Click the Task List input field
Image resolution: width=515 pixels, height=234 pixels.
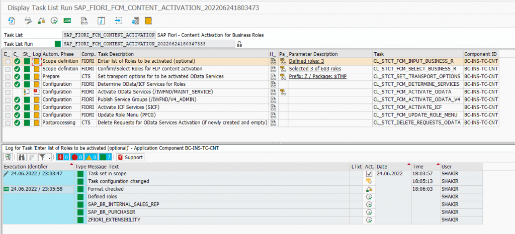109,35
